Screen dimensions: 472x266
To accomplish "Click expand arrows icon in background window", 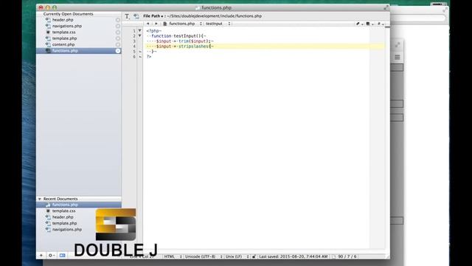I will [398, 45].
